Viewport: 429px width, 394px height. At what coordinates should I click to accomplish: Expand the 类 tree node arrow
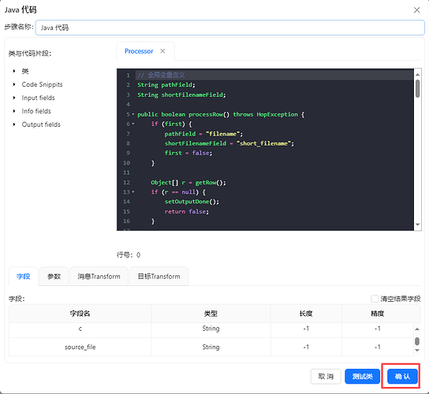click(x=14, y=71)
